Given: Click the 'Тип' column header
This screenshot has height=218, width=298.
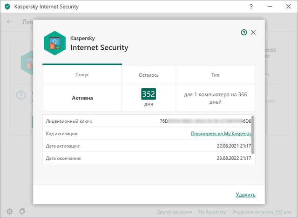Looking at the screenshot, I should click(215, 75).
